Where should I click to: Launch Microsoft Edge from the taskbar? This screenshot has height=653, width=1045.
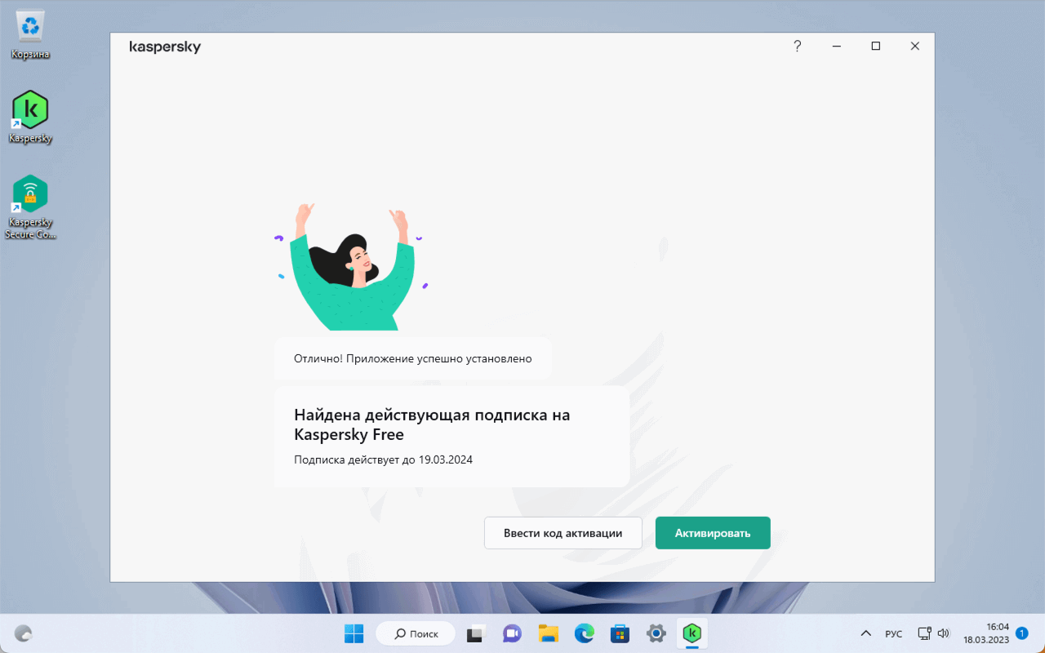[584, 633]
